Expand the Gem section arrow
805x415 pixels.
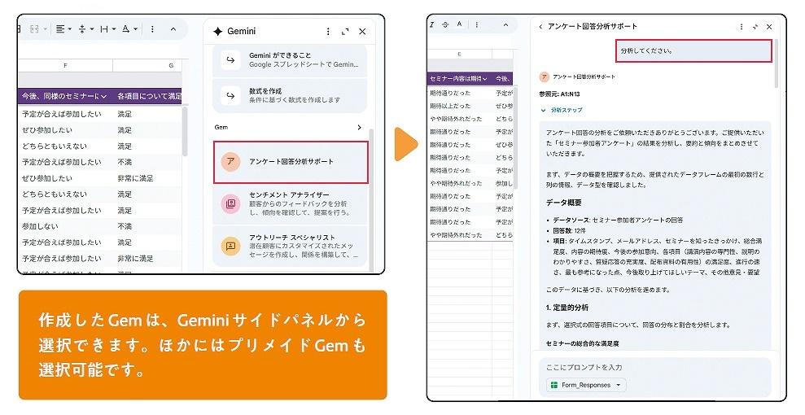click(359, 128)
